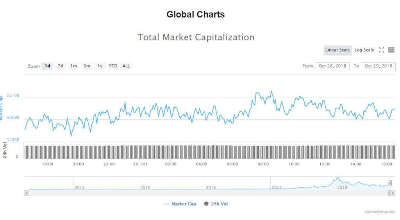Show ALL time range

(x=126, y=66)
